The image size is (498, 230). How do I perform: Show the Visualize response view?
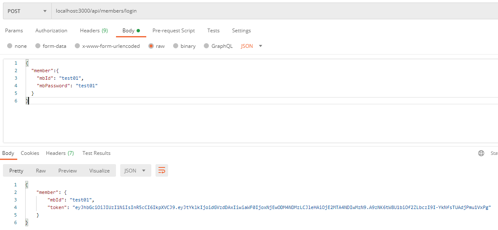coord(99,170)
